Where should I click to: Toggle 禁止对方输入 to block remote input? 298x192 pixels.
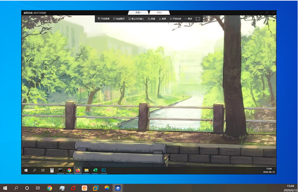pyautogui.click(x=138, y=19)
